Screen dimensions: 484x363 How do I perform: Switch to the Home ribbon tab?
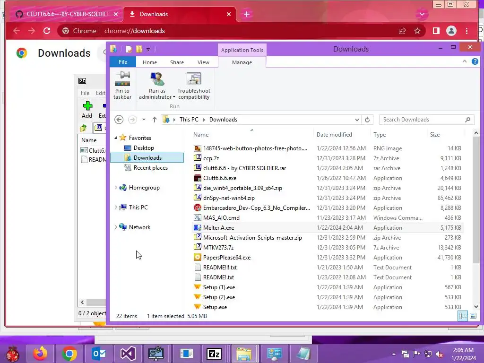pos(150,62)
